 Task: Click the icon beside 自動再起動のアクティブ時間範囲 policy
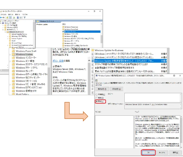click(93, 68)
